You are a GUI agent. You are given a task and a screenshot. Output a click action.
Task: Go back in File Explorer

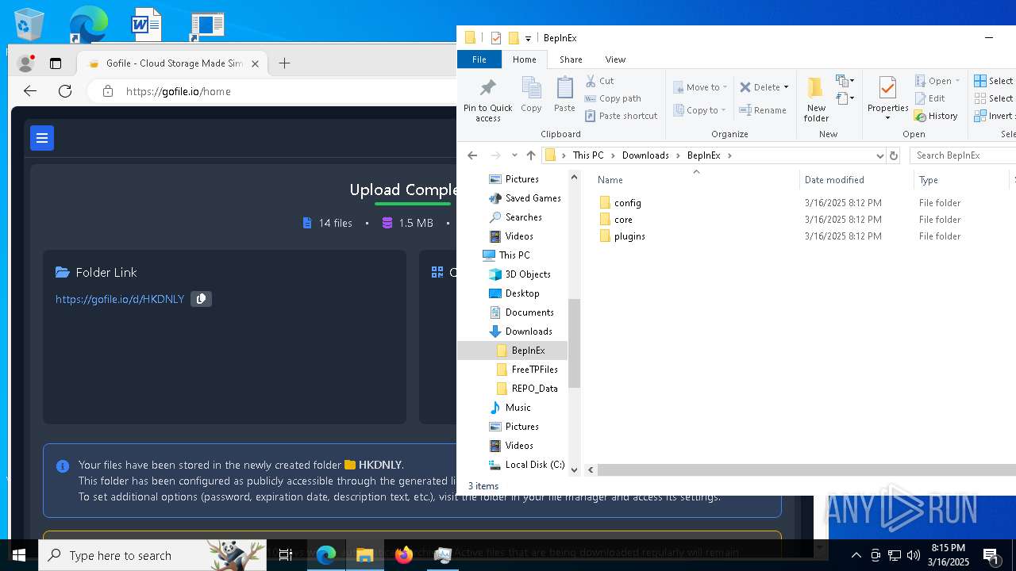[x=472, y=155]
